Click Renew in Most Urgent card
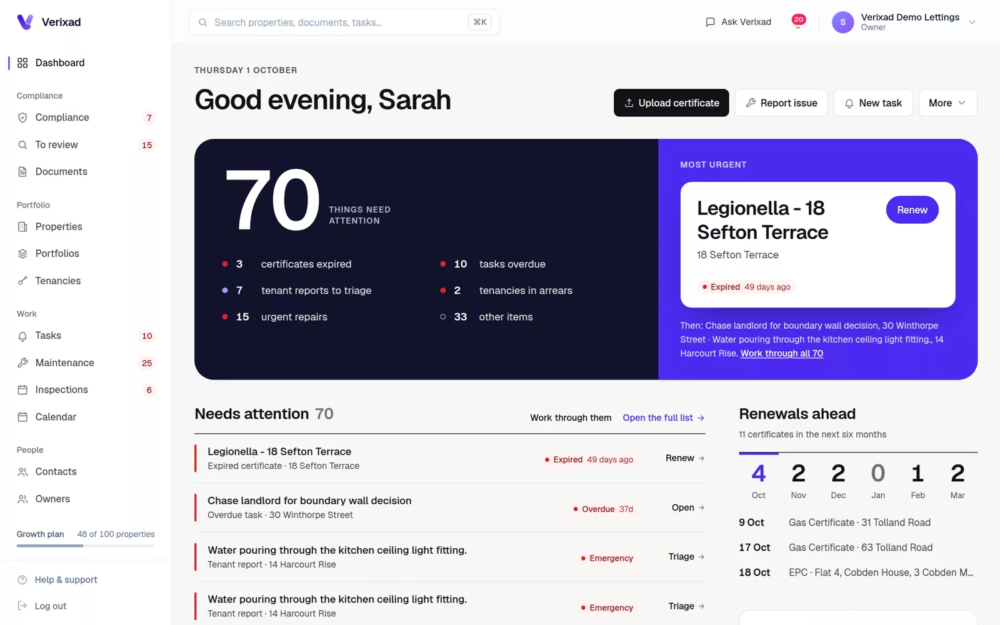This screenshot has height=625, width=1000. point(912,210)
